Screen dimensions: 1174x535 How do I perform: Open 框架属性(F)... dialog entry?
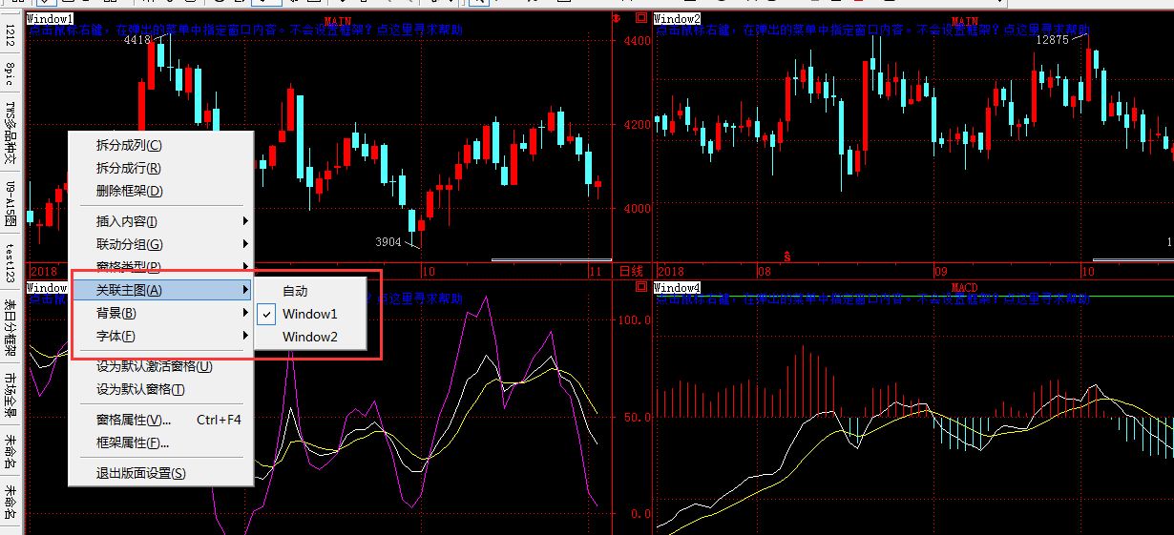160,442
